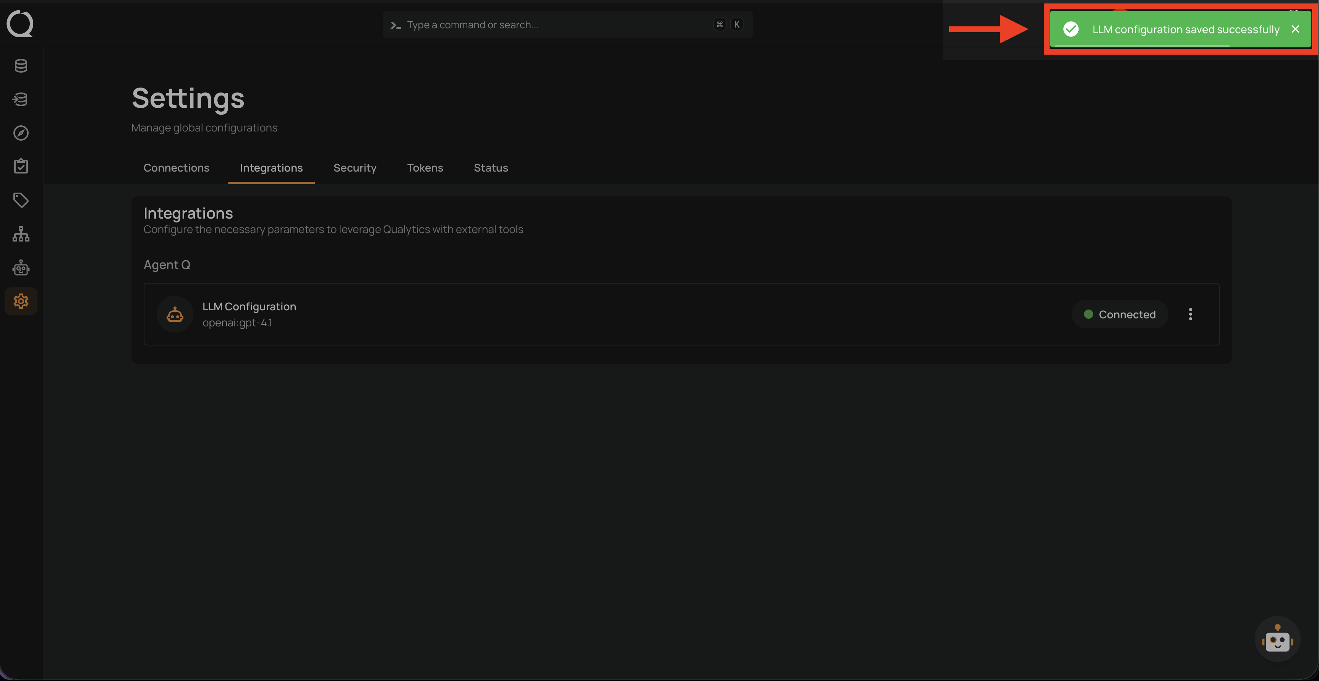Open the checks clipboard sidebar icon
The image size is (1319, 681).
[x=21, y=166]
